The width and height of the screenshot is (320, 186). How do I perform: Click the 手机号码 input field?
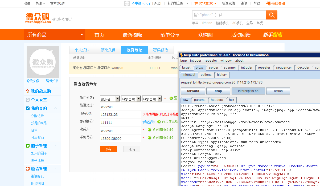coord(120,138)
